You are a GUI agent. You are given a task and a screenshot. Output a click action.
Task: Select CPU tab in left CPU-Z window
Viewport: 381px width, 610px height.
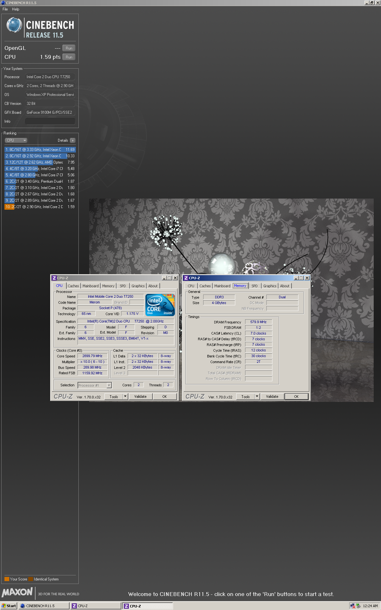(59, 286)
